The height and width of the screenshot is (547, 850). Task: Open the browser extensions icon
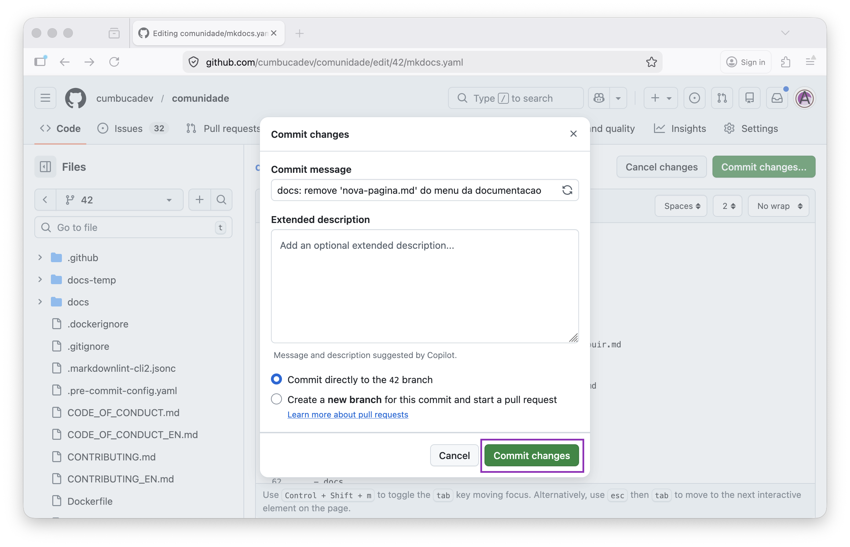[x=786, y=62]
